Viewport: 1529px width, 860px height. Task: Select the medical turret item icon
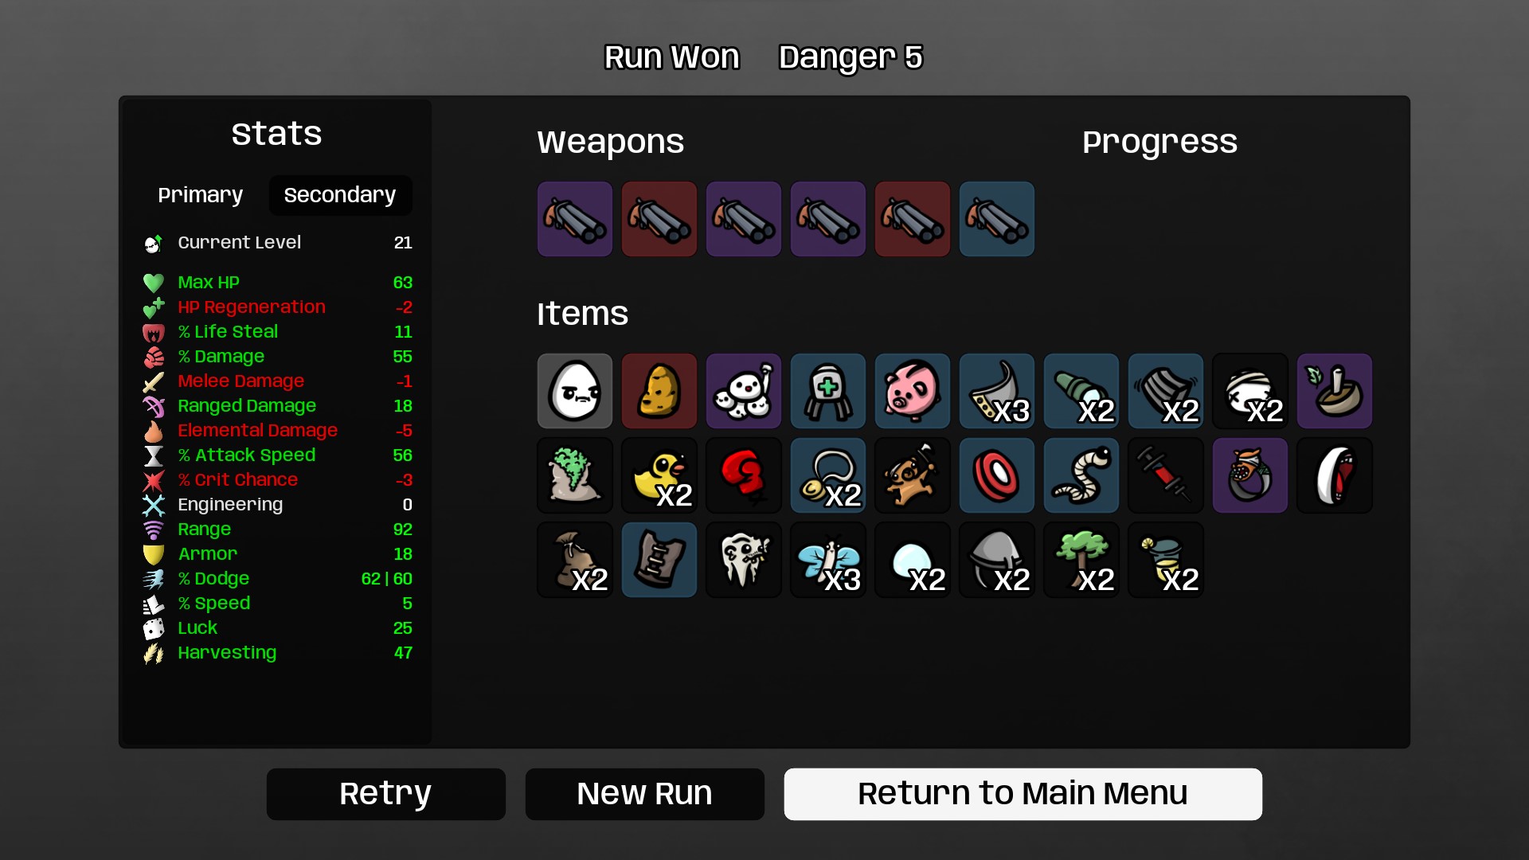827,391
